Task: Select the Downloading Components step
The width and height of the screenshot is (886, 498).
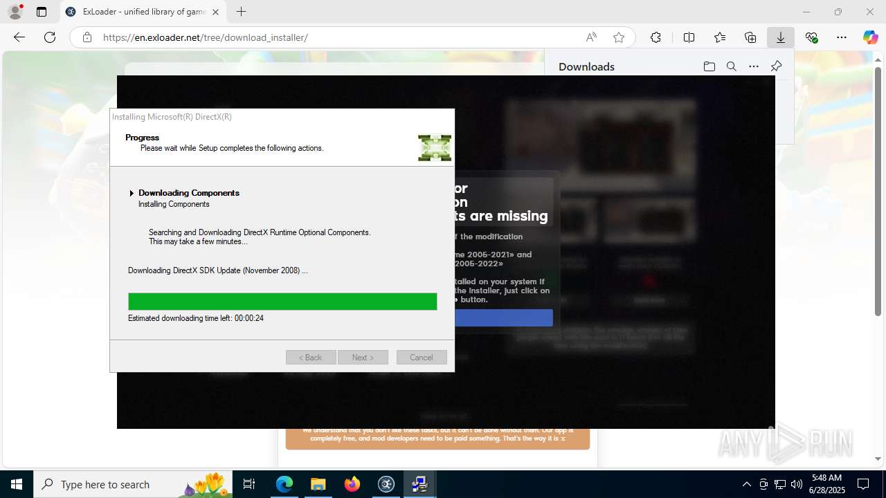Action: tap(189, 193)
